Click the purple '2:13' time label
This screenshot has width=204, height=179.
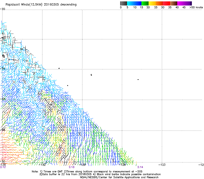72,167
